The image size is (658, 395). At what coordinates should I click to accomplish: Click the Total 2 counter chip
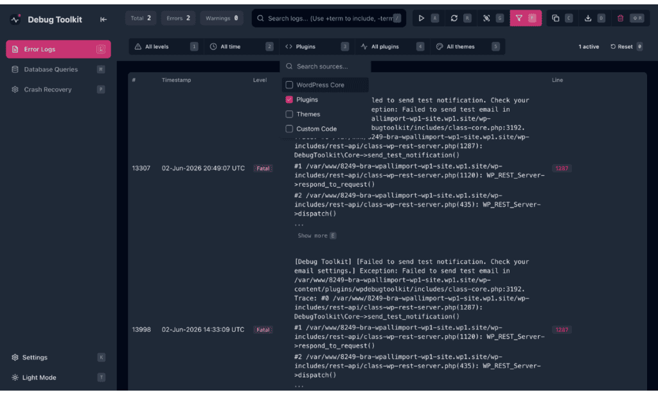click(141, 18)
